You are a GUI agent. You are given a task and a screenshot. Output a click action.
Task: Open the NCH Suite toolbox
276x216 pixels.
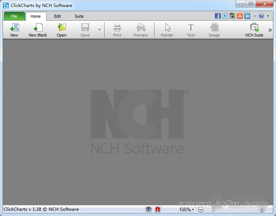pyautogui.click(x=254, y=30)
